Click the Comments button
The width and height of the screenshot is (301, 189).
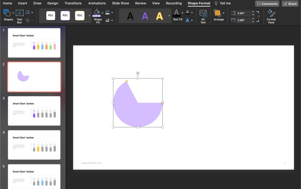pyautogui.click(x=267, y=4)
